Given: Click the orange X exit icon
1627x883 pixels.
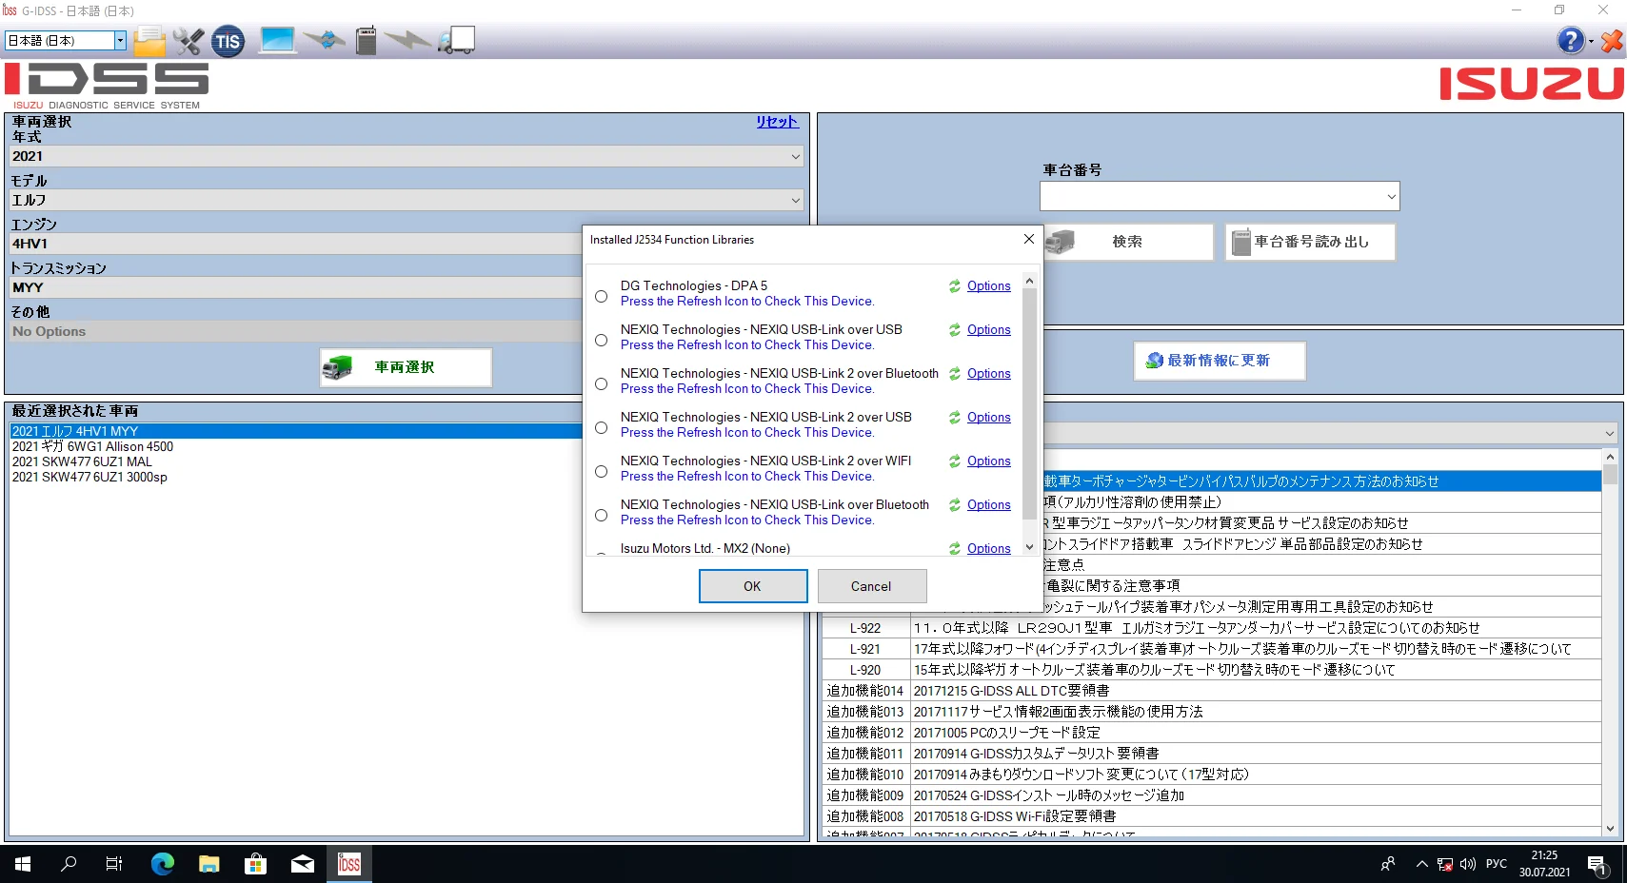Looking at the screenshot, I should 1611,41.
